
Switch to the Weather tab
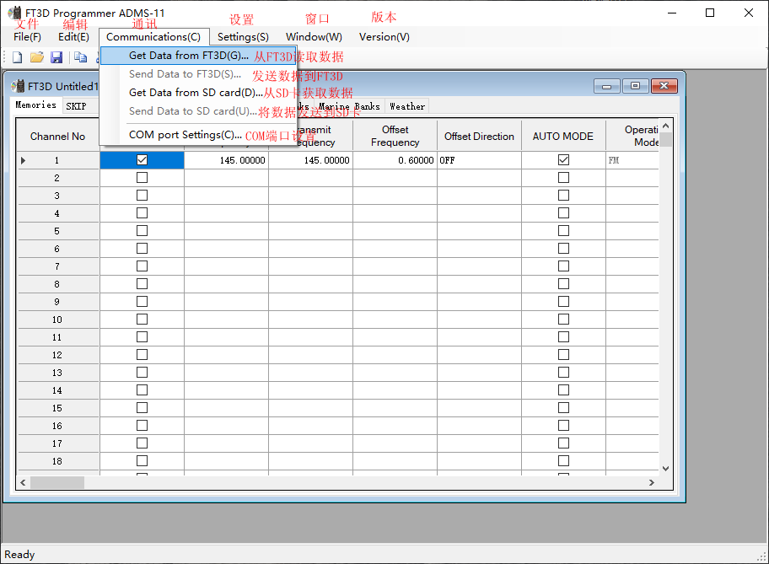407,106
